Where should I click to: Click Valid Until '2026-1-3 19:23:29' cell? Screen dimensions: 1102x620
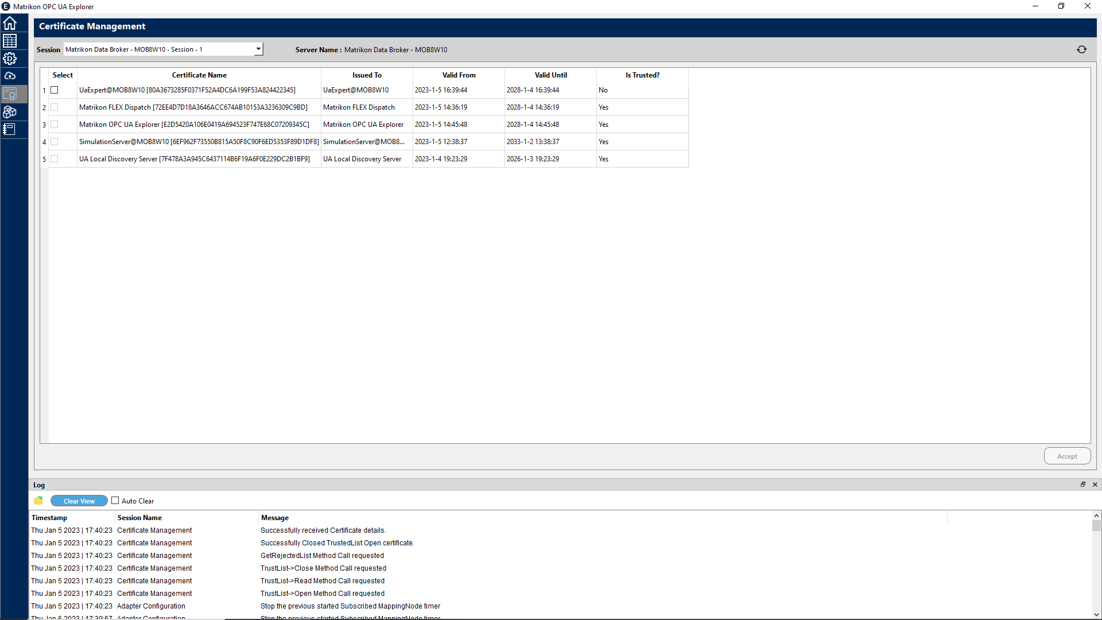[550, 159]
